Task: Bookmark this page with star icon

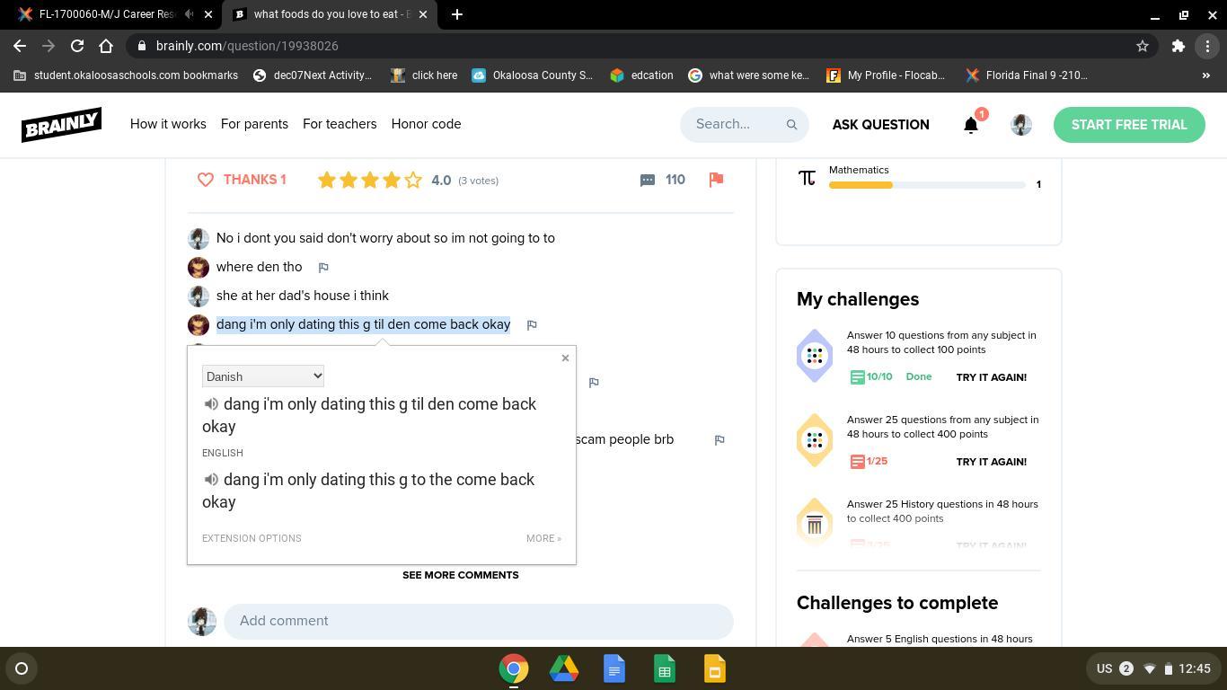Action: (1143, 46)
